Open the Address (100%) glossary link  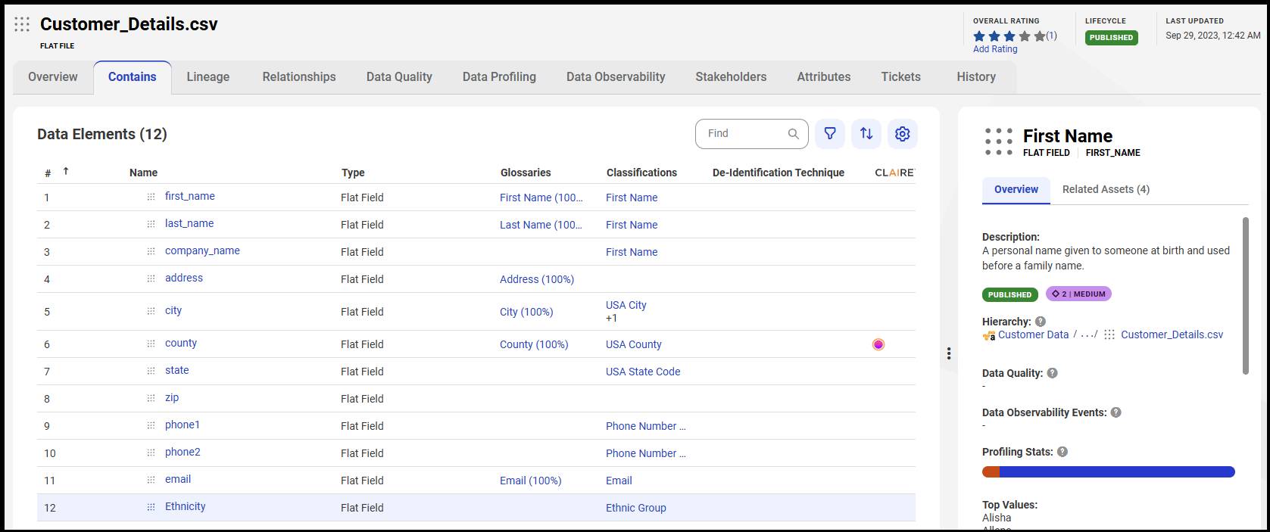pos(537,279)
